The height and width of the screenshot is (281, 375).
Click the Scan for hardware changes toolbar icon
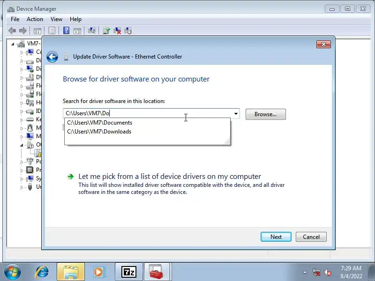pyautogui.click(x=92, y=30)
